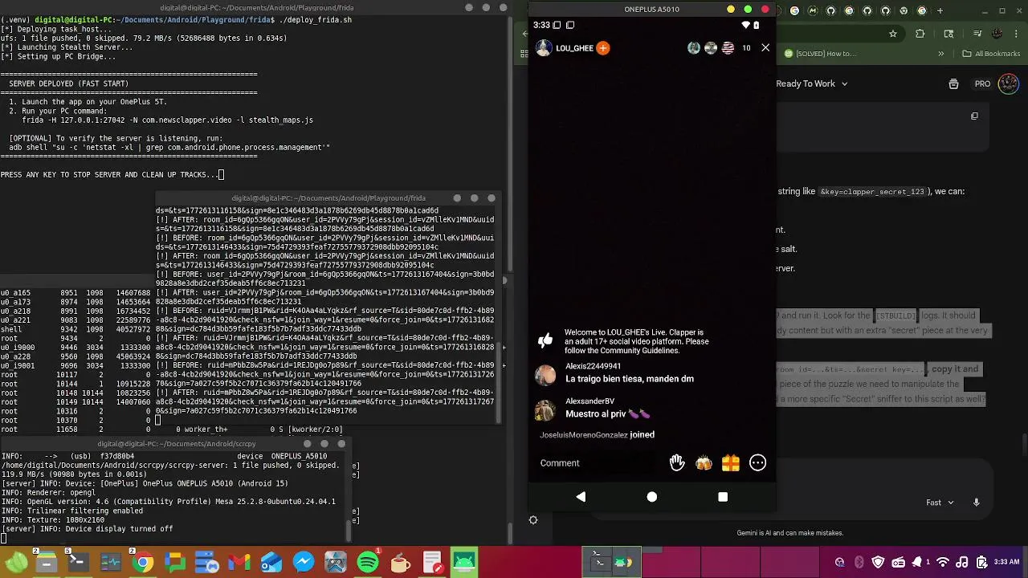This screenshot has width=1028, height=578.
Task: Open Gemini settings gear icon
Action: pos(533,520)
